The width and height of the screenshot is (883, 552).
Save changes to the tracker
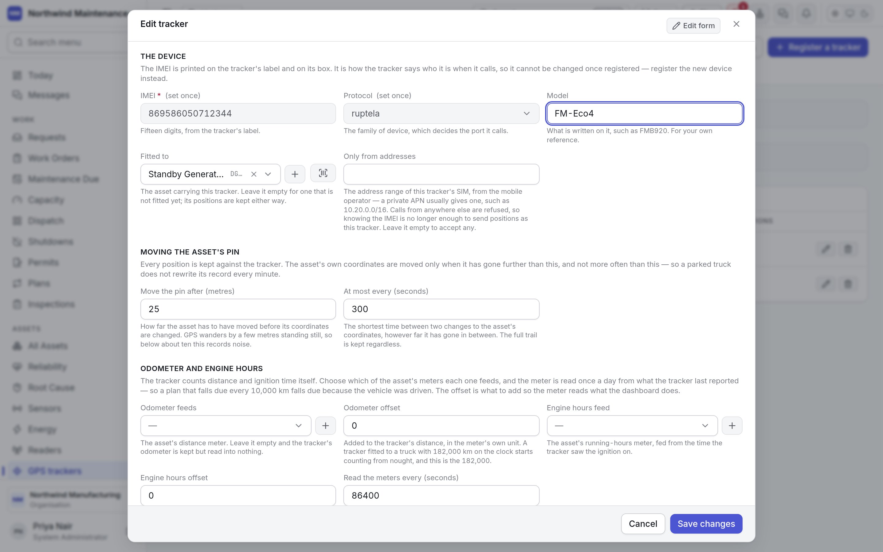[x=706, y=524]
